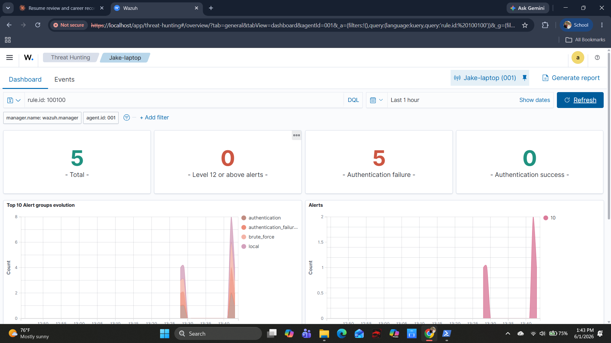
Task: Refresh the dashboard data
Action: pyautogui.click(x=580, y=100)
